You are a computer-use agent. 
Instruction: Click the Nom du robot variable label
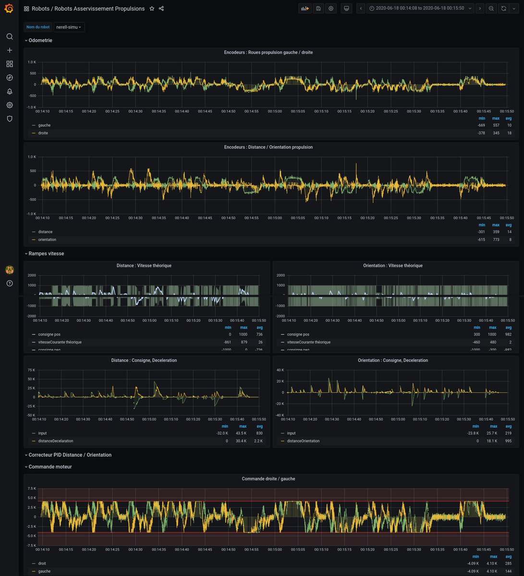(38, 27)
